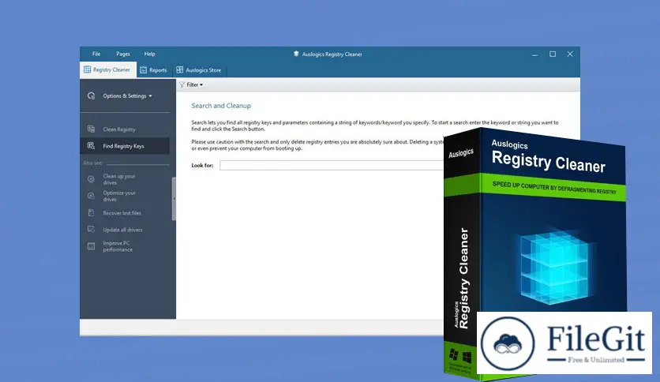660x382 pixels.
Task: Click the Options & Settings gear icon
Action: (92, 96)
